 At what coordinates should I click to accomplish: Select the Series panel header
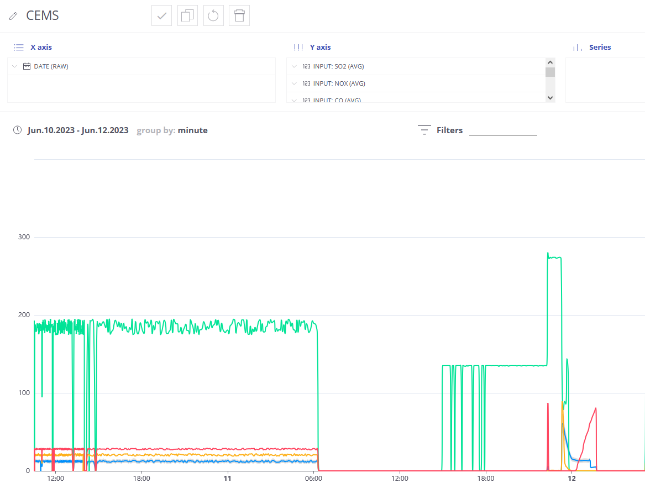600,47
